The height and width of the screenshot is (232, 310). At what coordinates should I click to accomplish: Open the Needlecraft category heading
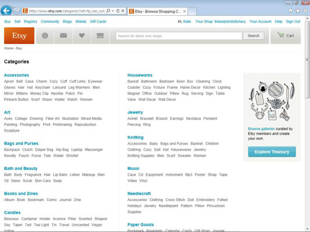pyautogui.click(x=139, y=193)
